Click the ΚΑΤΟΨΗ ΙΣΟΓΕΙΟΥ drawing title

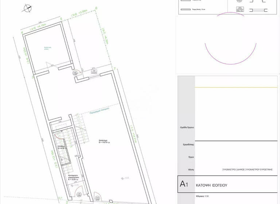(x=211, y=185)
